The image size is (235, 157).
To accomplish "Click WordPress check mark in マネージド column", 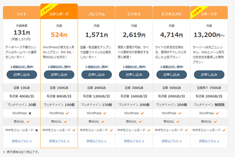I will click(217, 113).
